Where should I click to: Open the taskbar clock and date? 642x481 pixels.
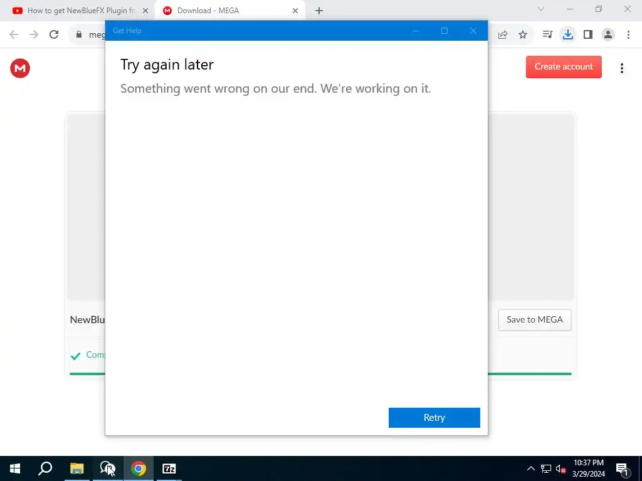coord(588,468)
